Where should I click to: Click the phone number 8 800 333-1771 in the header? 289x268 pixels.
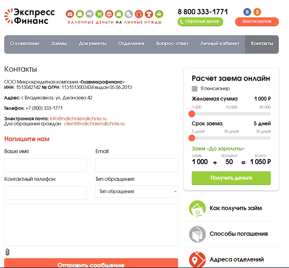pyautogui.click(x=203, y=12)
